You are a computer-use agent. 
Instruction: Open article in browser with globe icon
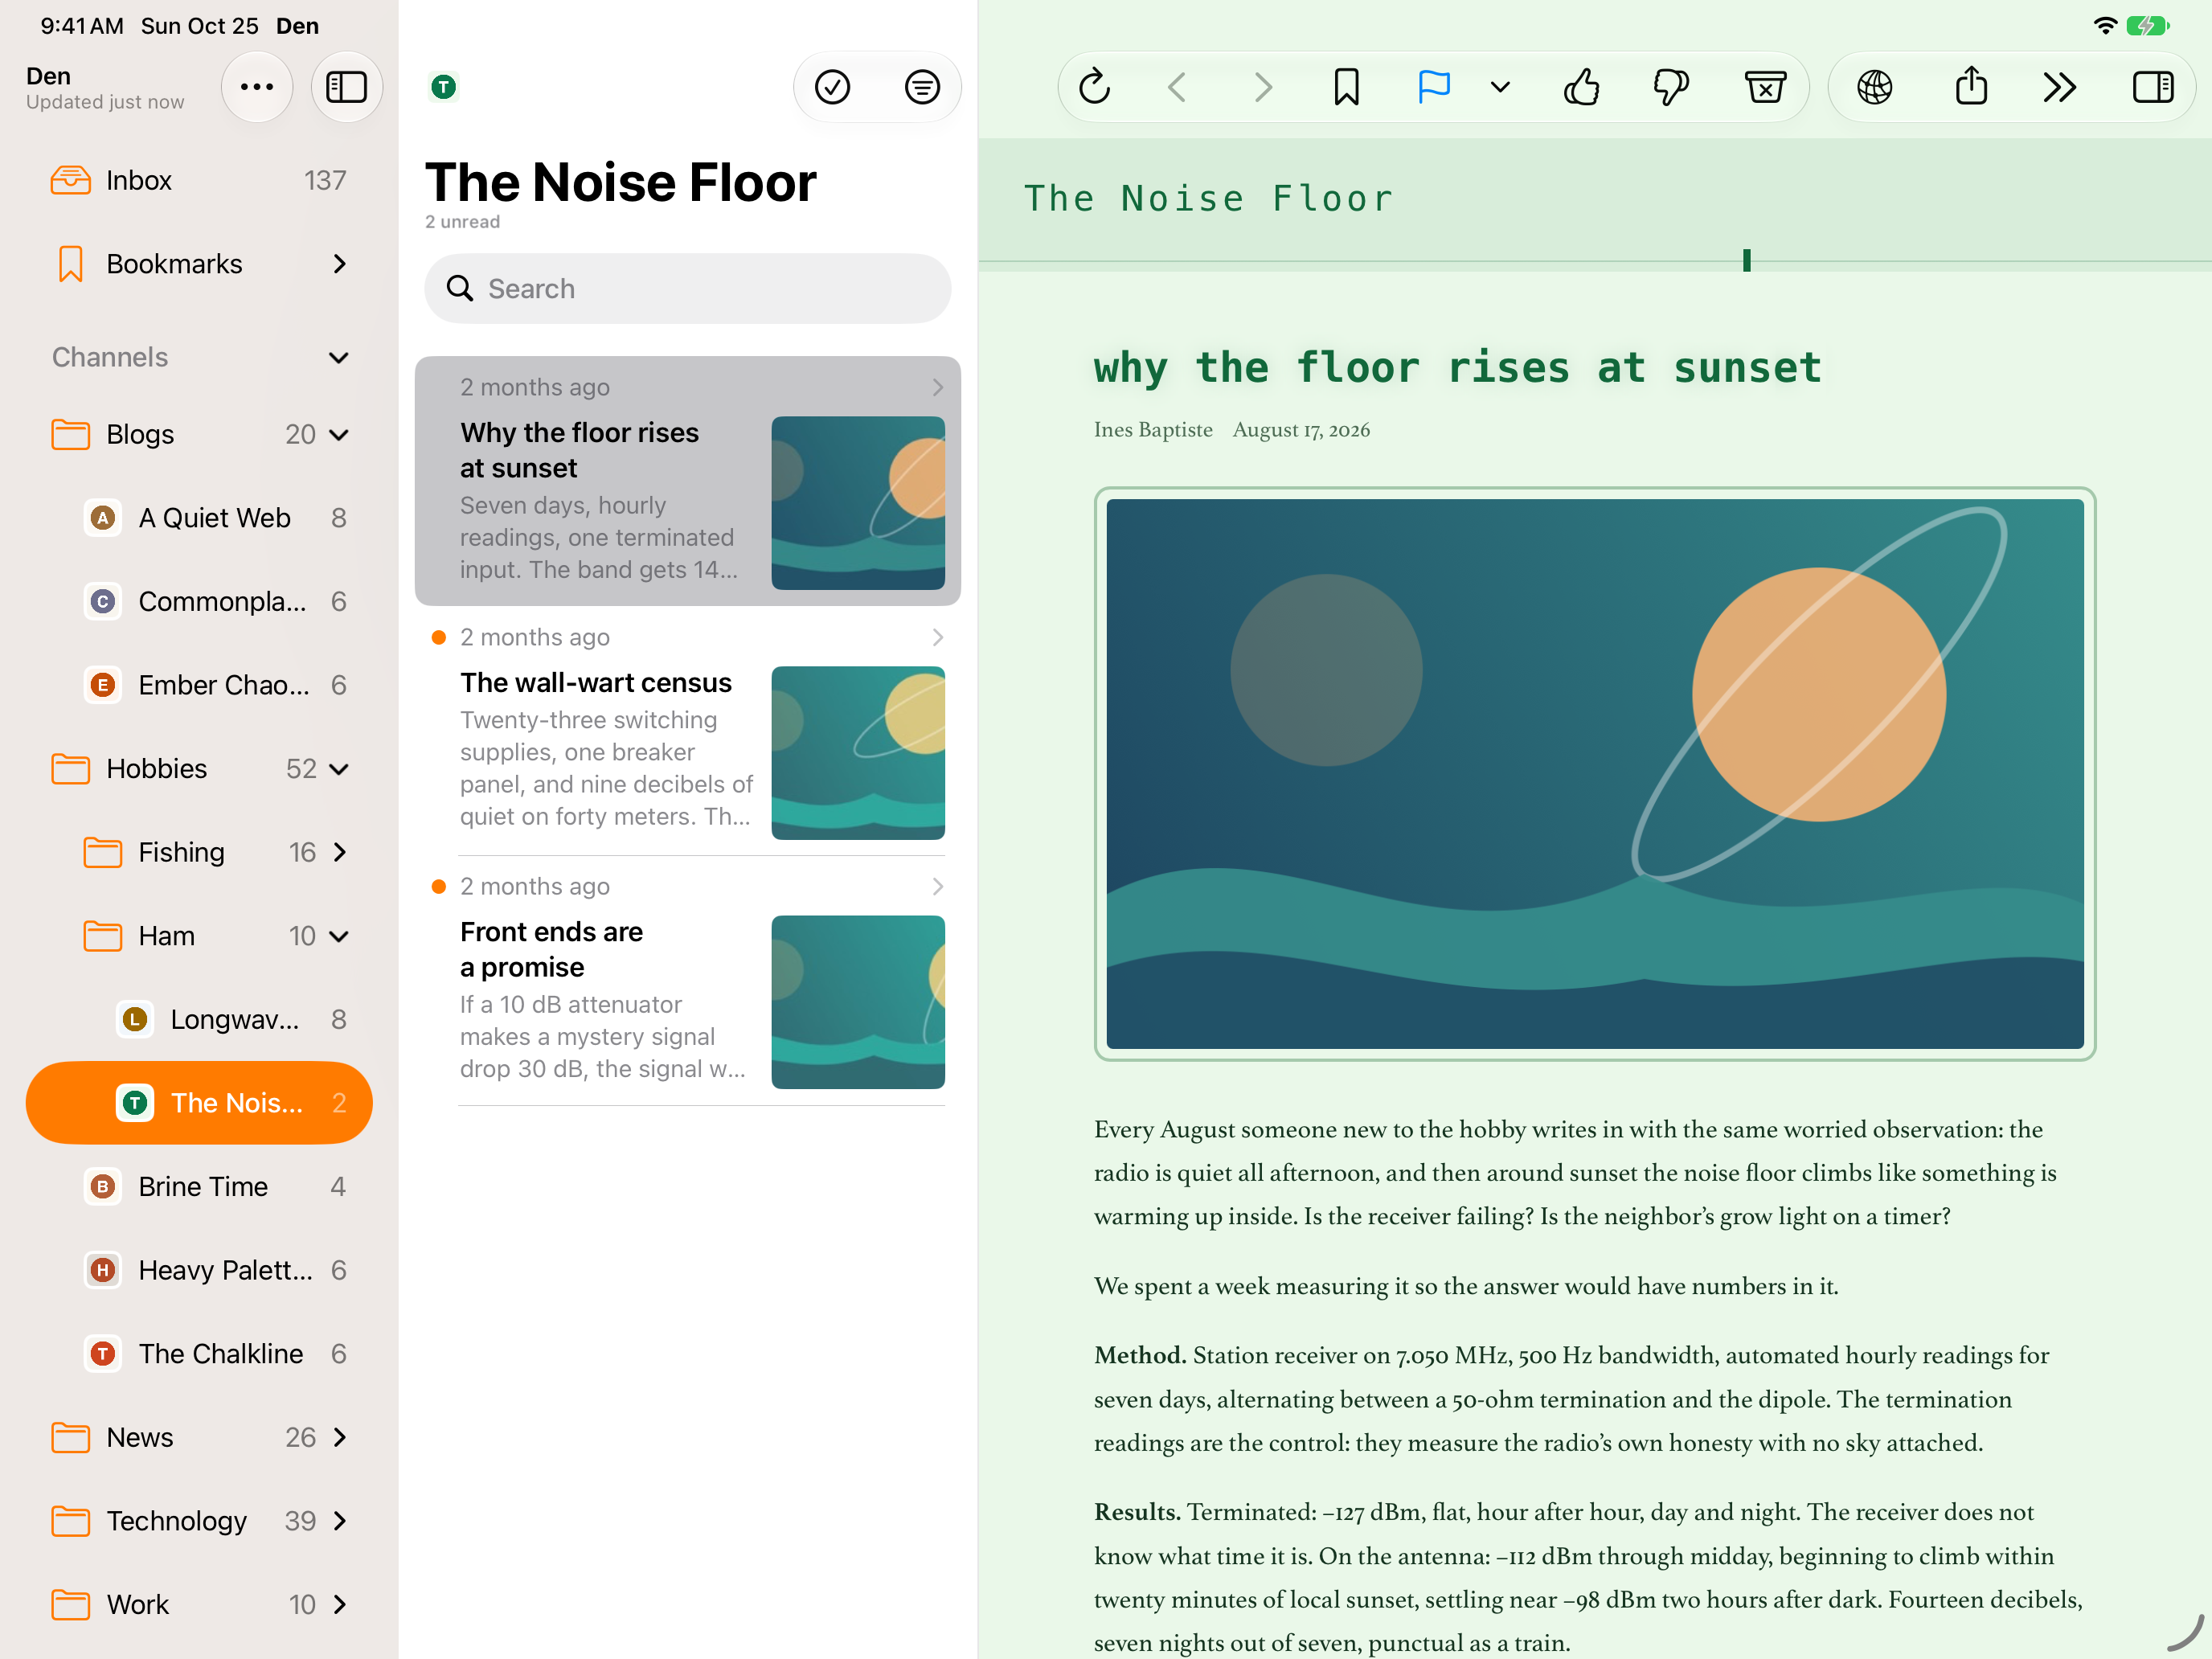click(1875, 87)
